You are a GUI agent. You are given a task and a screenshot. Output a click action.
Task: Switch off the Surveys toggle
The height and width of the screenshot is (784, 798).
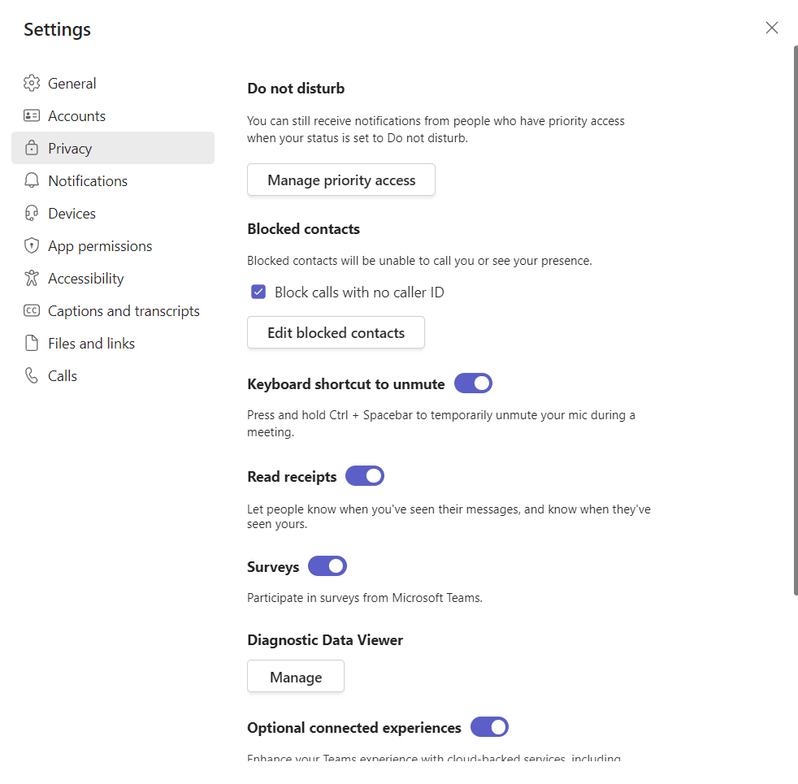(327, 566)
